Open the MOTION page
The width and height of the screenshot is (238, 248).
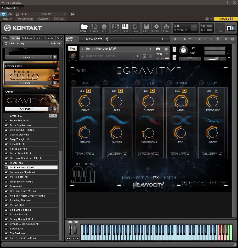[170, 178]
